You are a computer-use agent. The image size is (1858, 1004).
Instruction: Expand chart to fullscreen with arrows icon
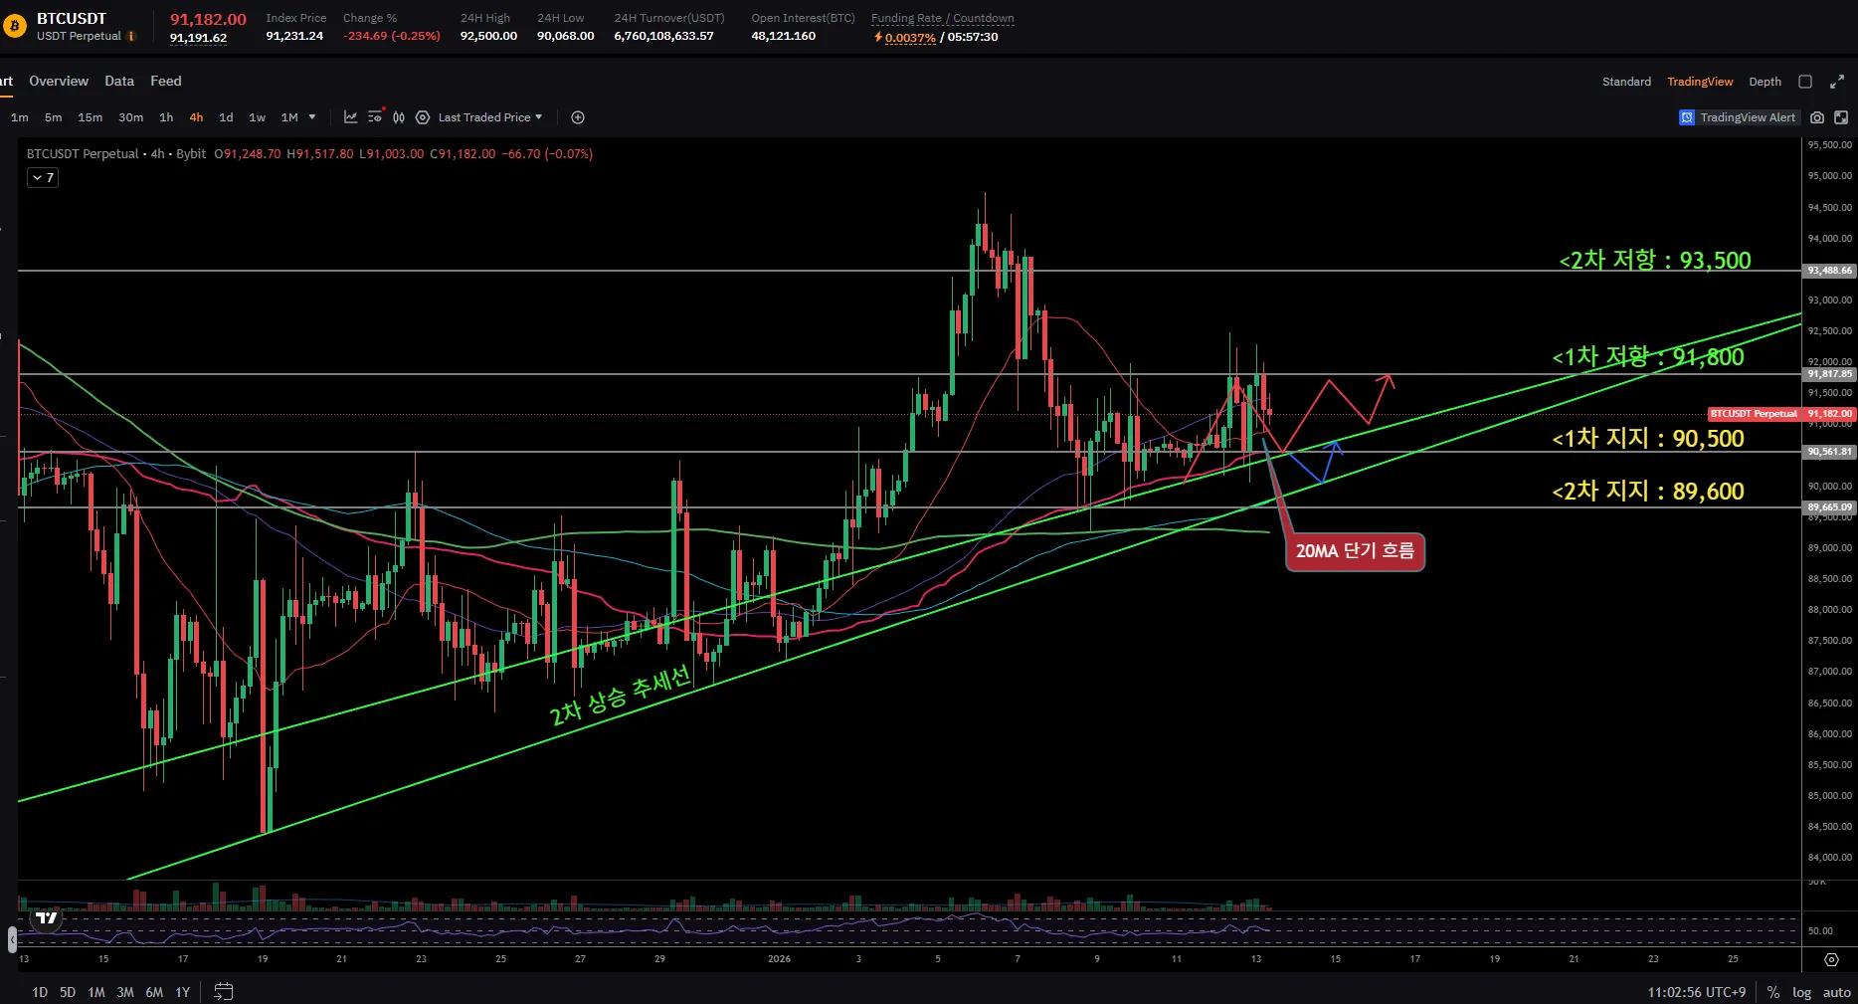[x=1837, y=82]
